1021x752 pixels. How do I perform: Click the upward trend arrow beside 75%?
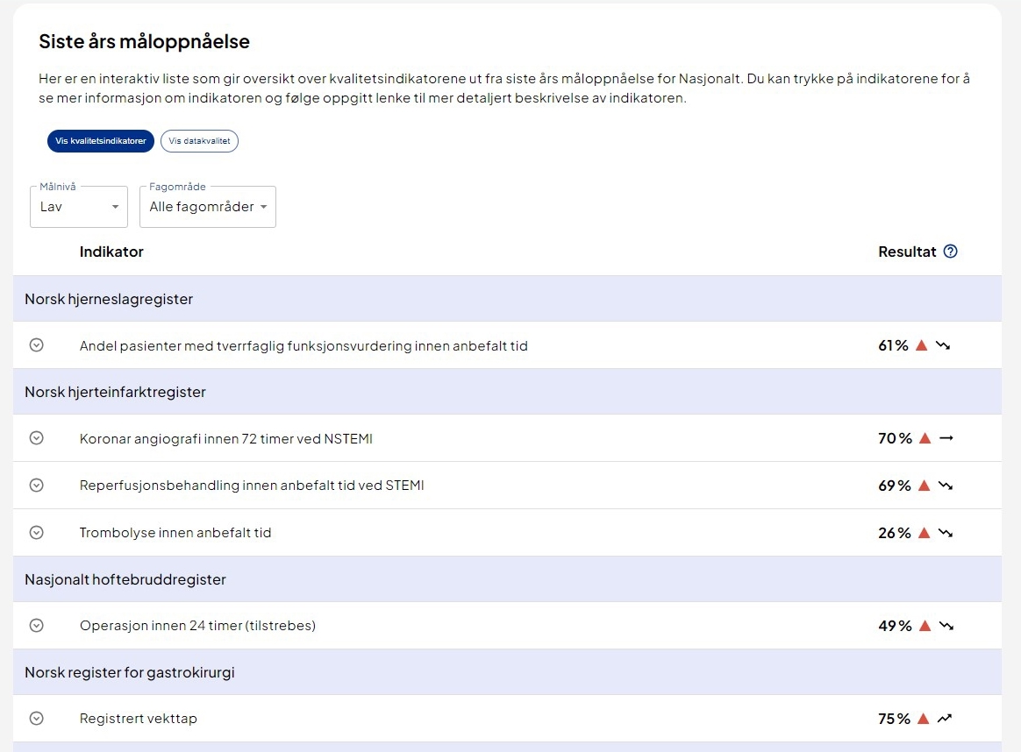pos(944,719)
